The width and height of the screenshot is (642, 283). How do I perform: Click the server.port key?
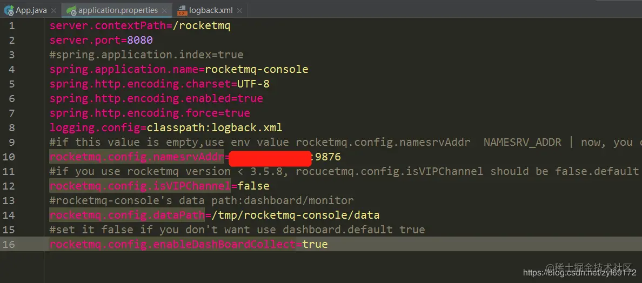point(85,41)
